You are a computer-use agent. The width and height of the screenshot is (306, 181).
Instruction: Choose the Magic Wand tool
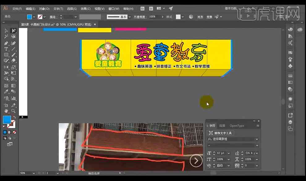pyautogui.click(x=6, y=37)
